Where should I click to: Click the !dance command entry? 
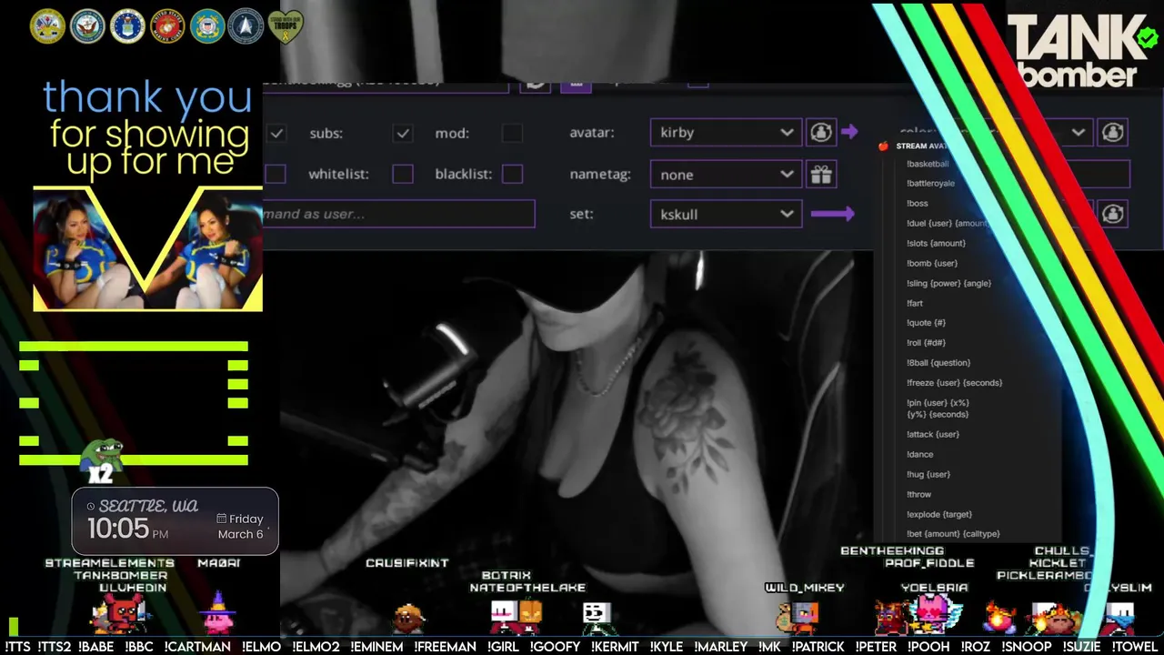919,454
